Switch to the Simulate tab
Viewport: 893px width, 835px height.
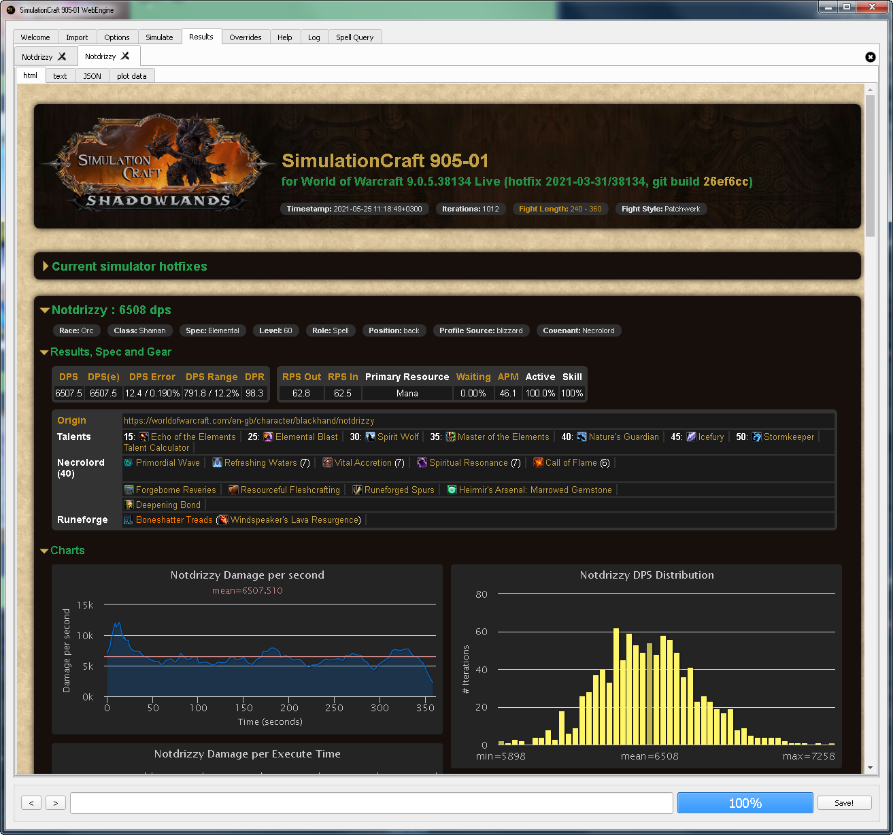pos(159,37)
